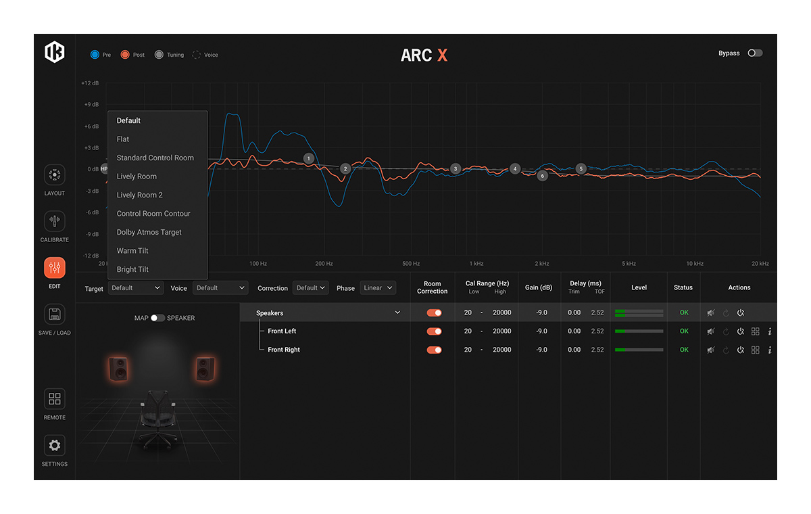Toggle Room Correction for Front Left
811x514 pixels.
pyautogui.click(x=434, y=331)
